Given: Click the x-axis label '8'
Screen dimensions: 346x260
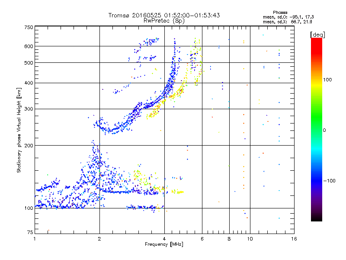Looking at the screenshot, I should click(x=229, y=239).
